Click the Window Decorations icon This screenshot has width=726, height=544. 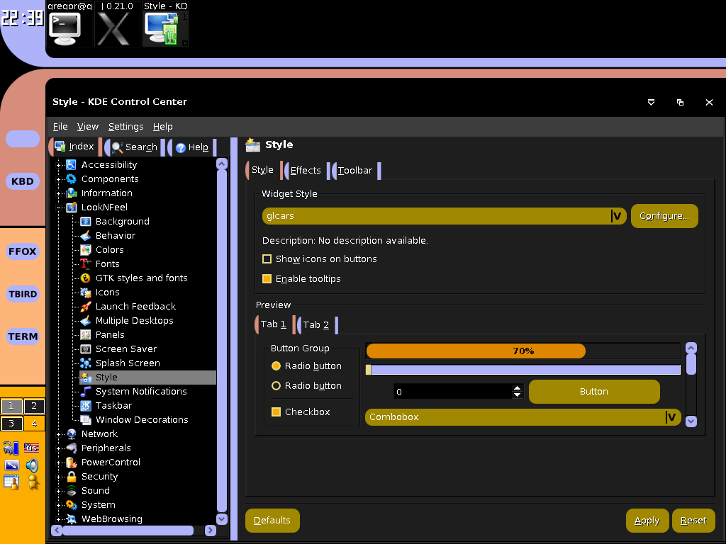[x=86, y=420]
